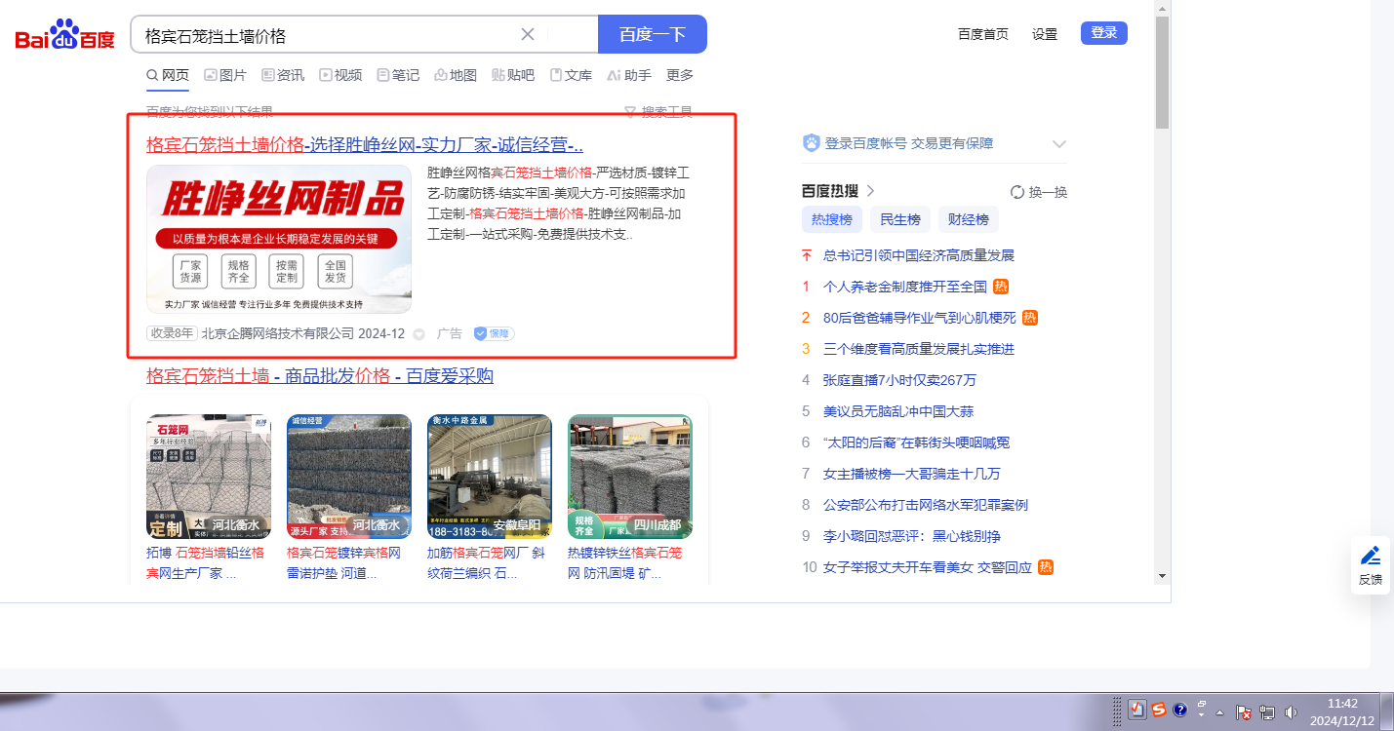Open 李小璐回怼恶评：黑心钱别挣 topic
The image size is (1394, 731).
coord(912,536)
